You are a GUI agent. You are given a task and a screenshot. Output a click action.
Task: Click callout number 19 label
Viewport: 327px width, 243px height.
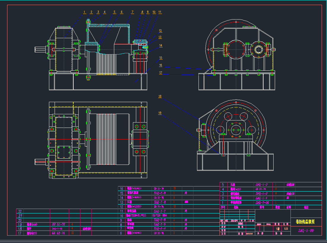coord(160,113)
